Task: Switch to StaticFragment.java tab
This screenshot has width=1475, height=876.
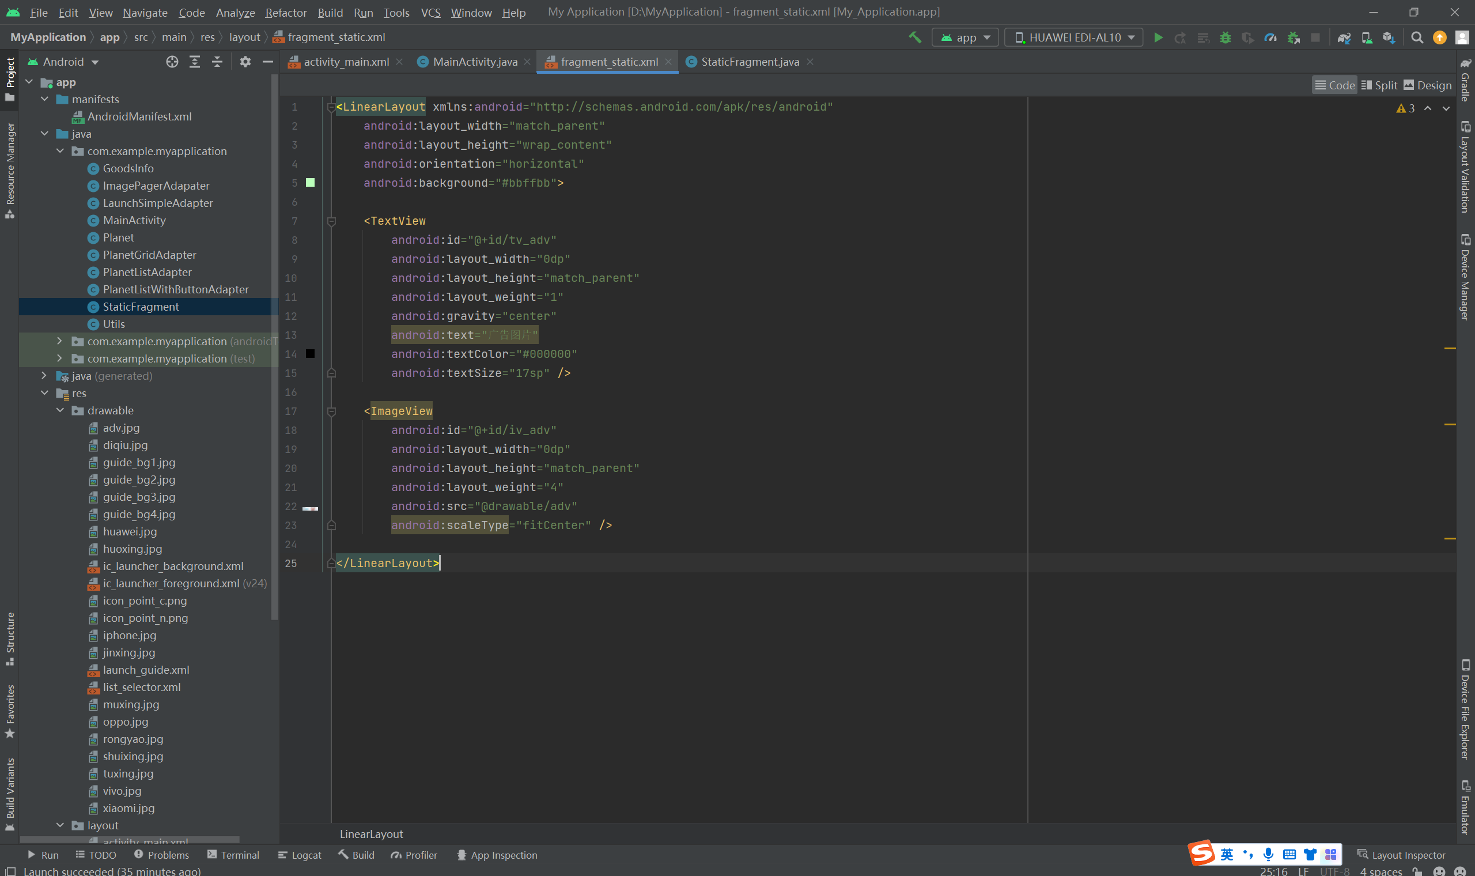Action: [x=749, y=62]
